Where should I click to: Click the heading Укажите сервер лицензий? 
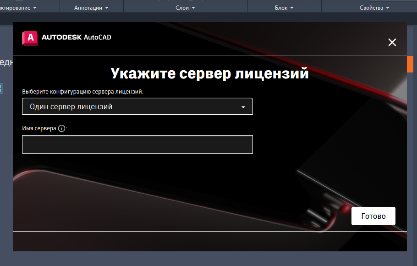coord(209,73)
